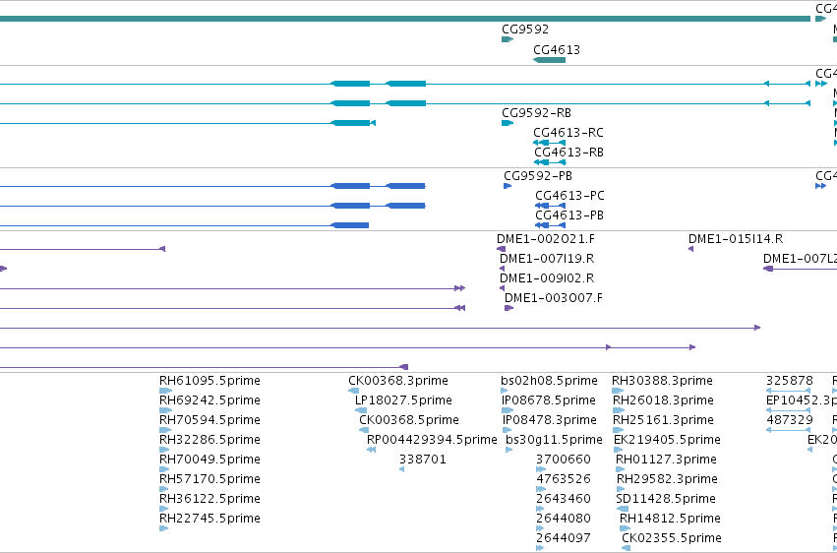Select the RH36122.5prime EST
837x553 pixels.
(164, 509)
